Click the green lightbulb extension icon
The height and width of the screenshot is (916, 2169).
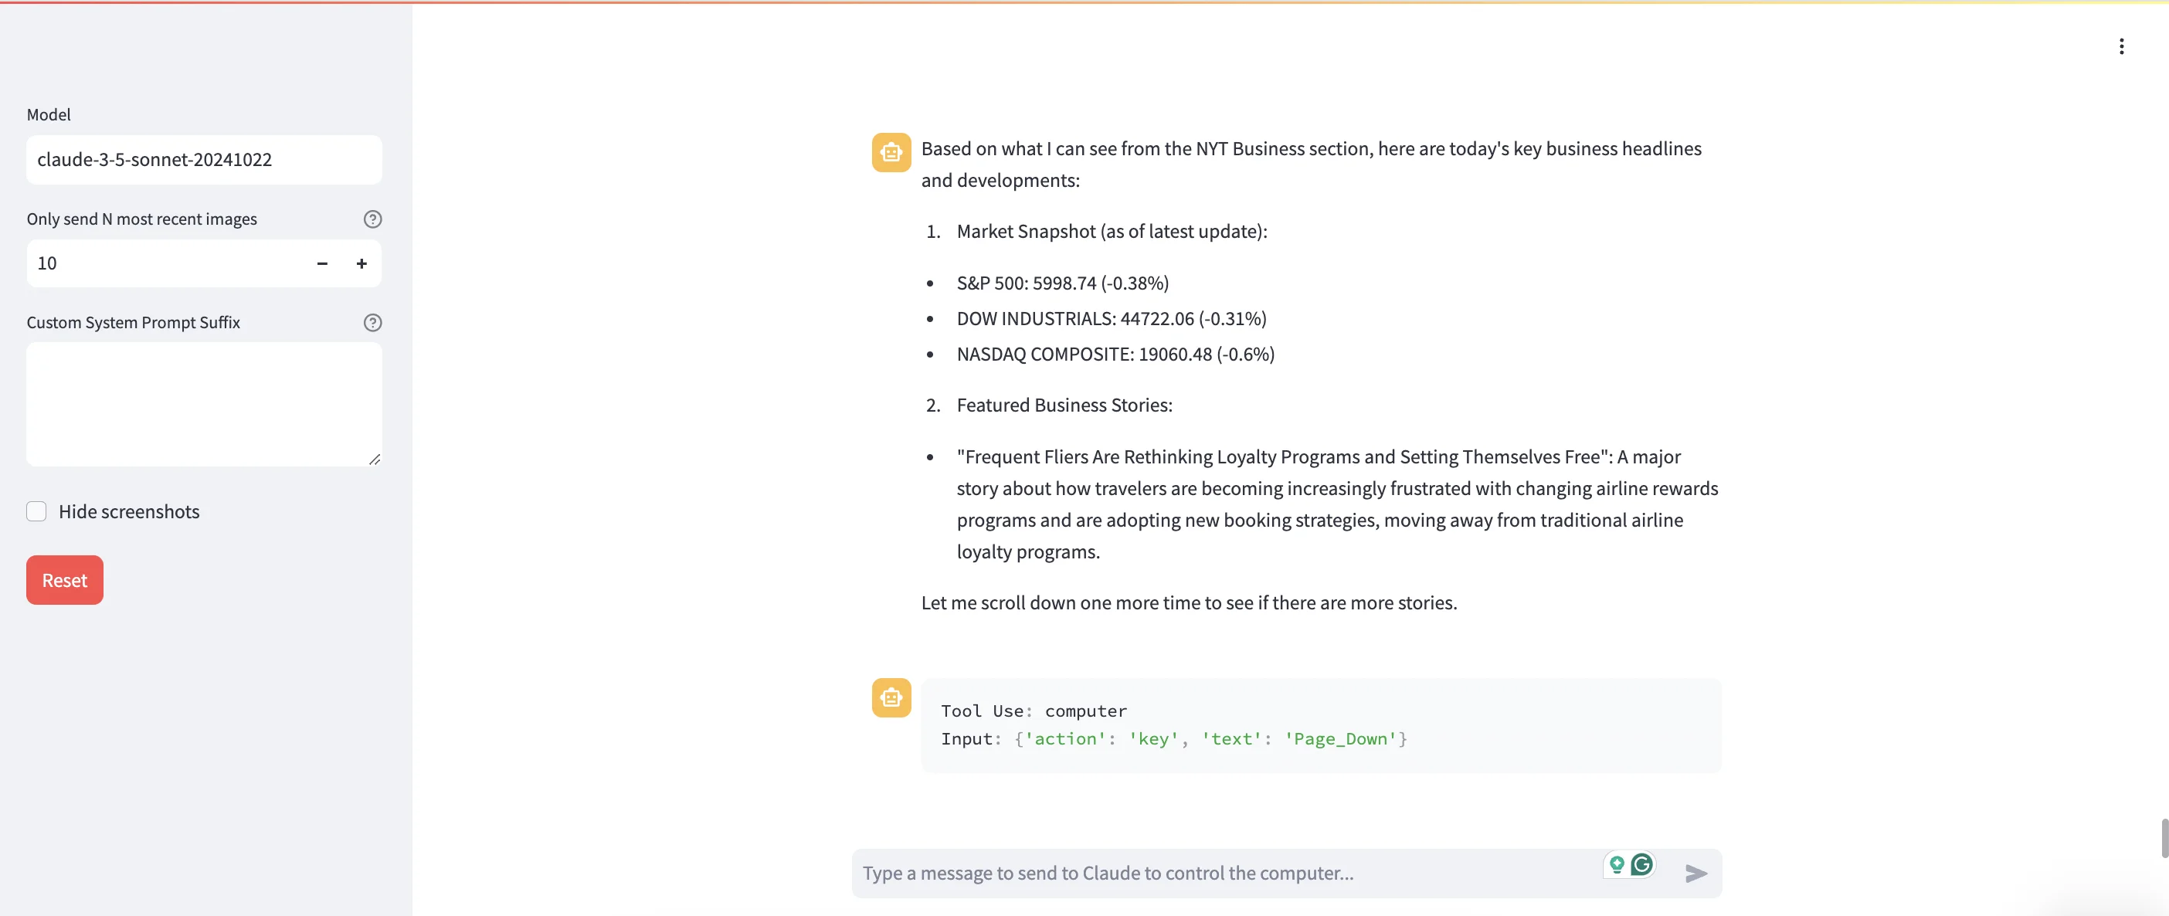pos(1617,865)
